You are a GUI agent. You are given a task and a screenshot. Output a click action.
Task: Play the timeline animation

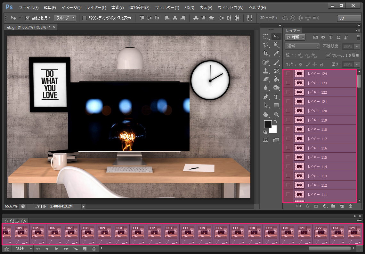click(x=57, y=249)
